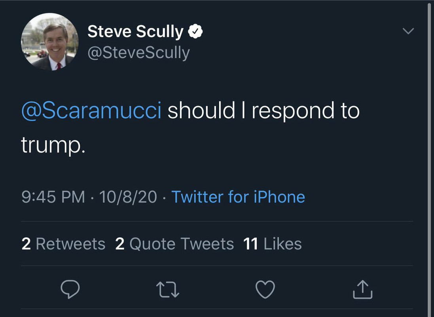
Task: Open the @Scaramucci mention link
Action: click(x=91, y=111)
